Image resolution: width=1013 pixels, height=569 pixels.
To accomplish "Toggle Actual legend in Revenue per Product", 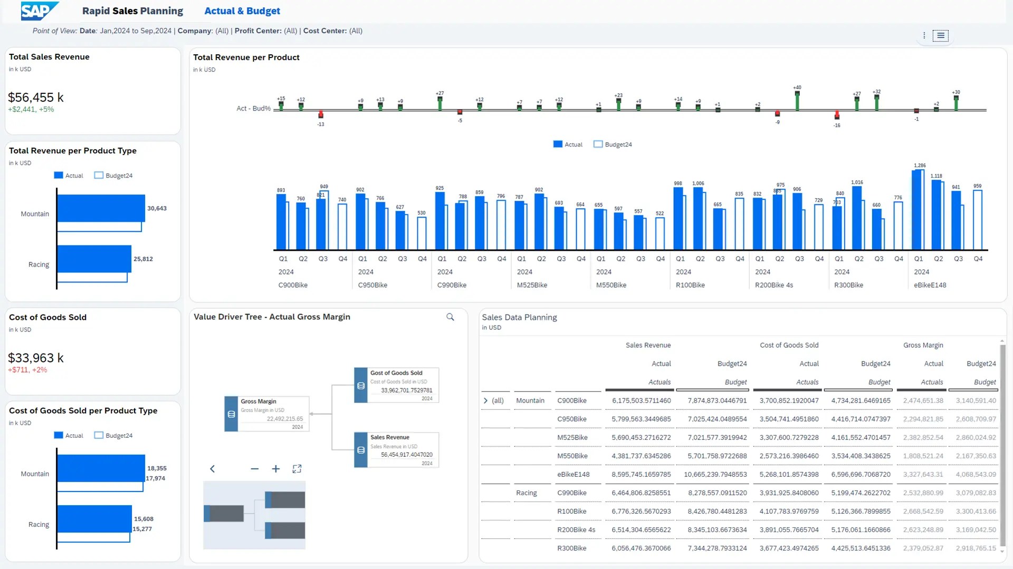I will (x=568, y=144).
